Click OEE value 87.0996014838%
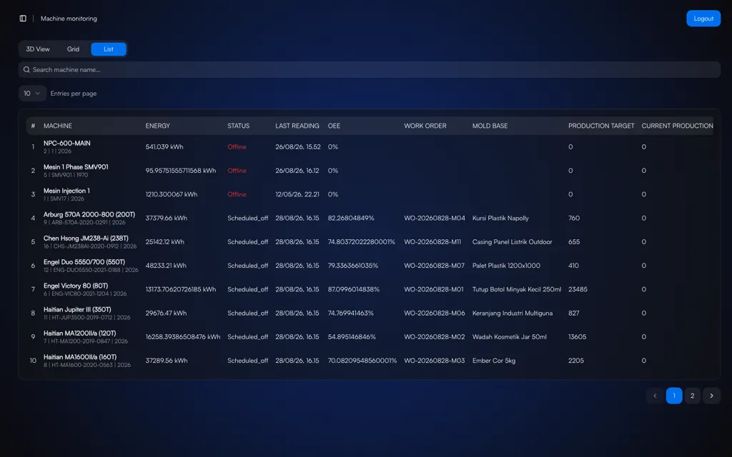Viewport: 732px width, 457px height. (353, 290)
